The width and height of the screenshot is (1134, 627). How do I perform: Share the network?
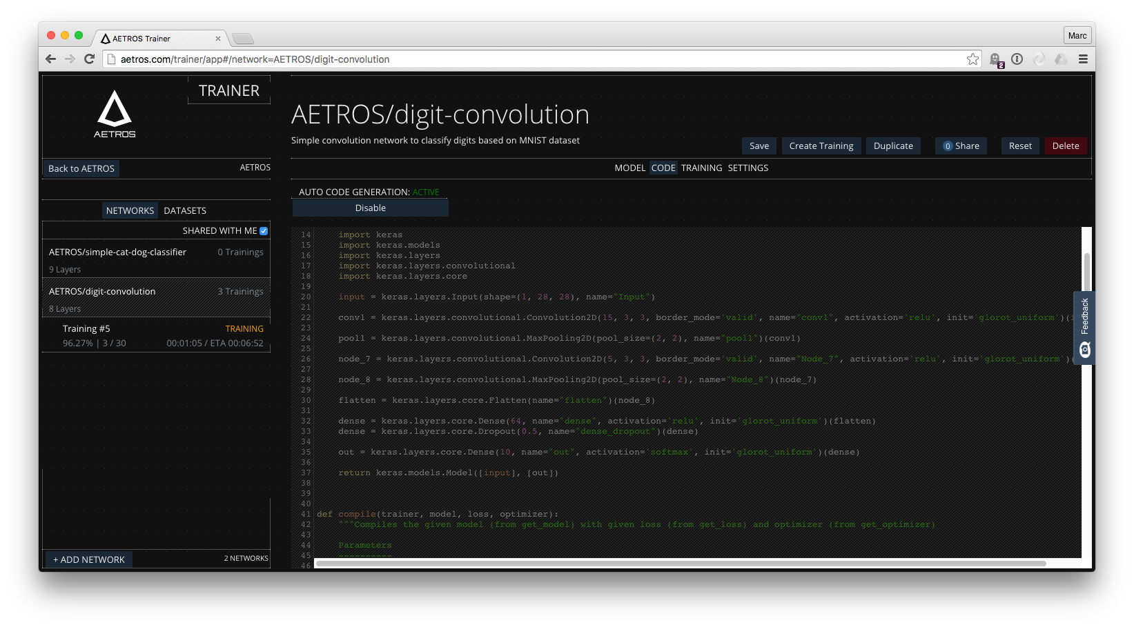pos(961,146)
